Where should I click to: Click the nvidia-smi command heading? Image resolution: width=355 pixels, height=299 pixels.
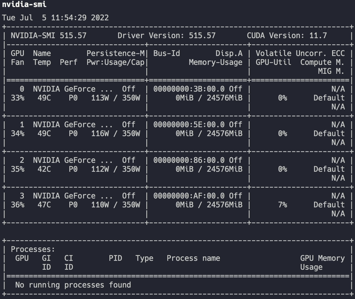(24, 4)
